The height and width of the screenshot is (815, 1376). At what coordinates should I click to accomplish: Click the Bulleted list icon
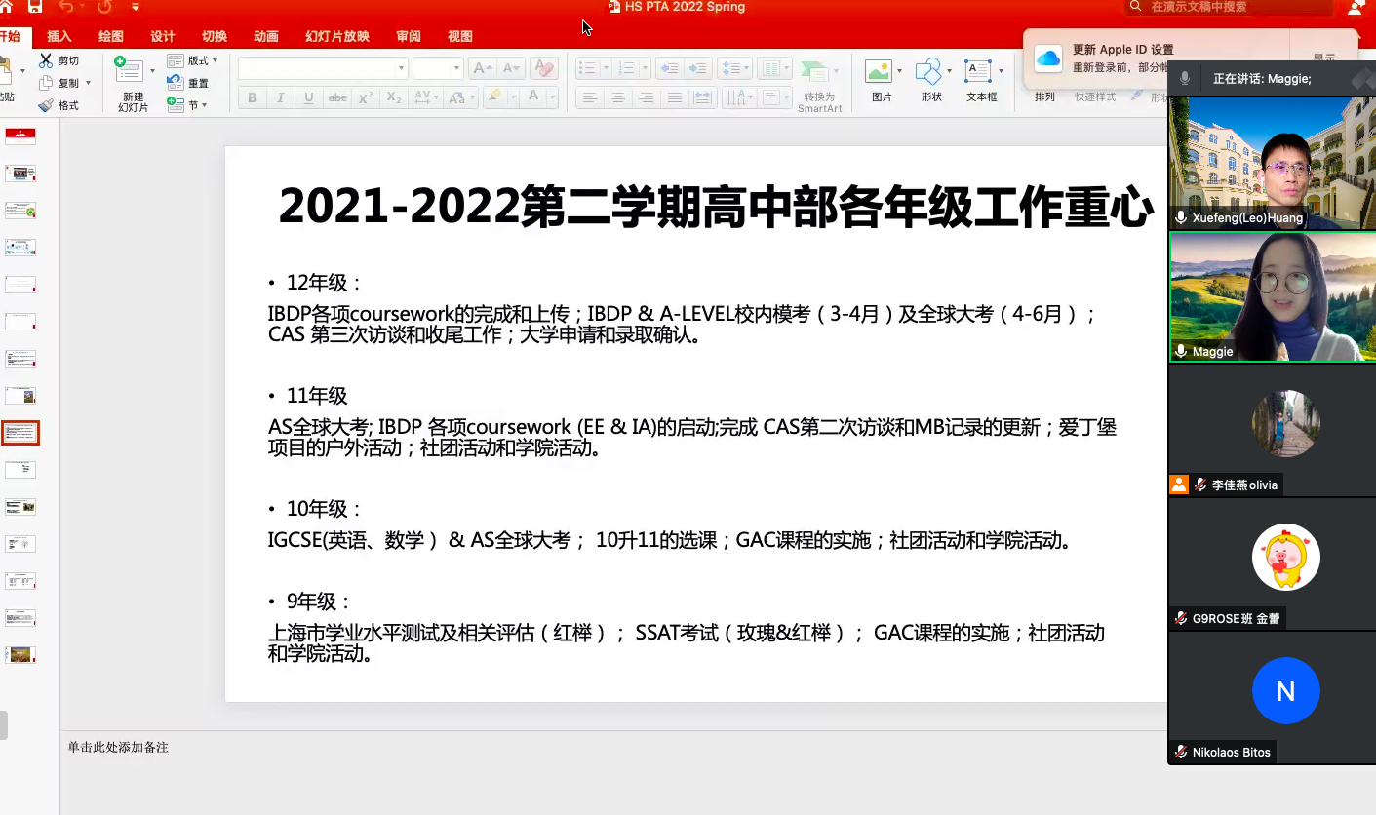(587, 68)
